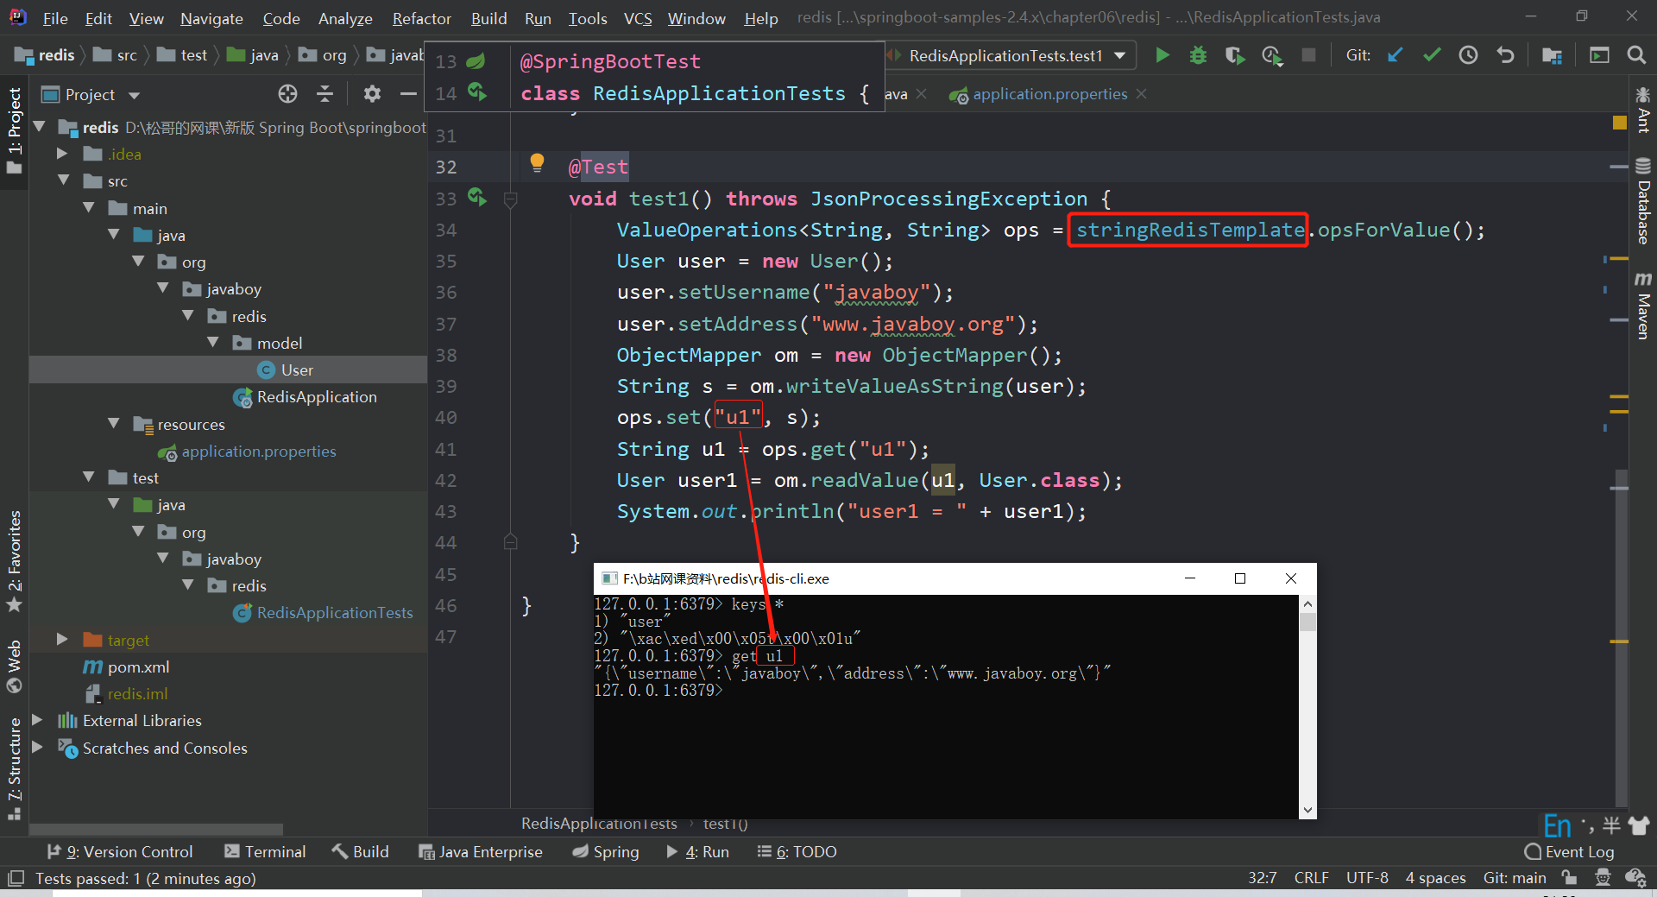Expand the target folder
This screenshot has height=897, width=1657.
(x=62, y=639)
